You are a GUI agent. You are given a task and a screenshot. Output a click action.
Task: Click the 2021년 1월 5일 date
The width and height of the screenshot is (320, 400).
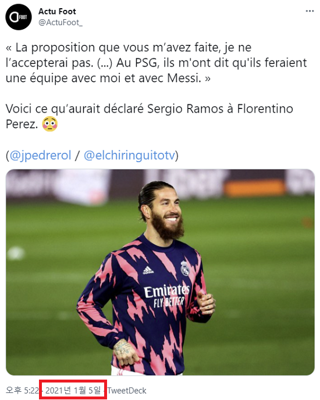pyautogui.click(x=73, y=390)
